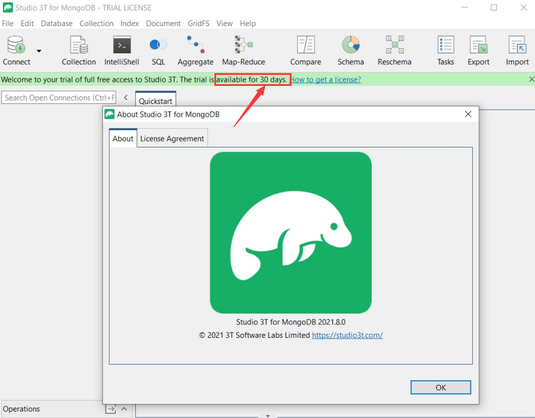The width and height of the screenshot is (535, 418).
Task: Click the 'Operations' panel label
Action: tap(21, 409)
